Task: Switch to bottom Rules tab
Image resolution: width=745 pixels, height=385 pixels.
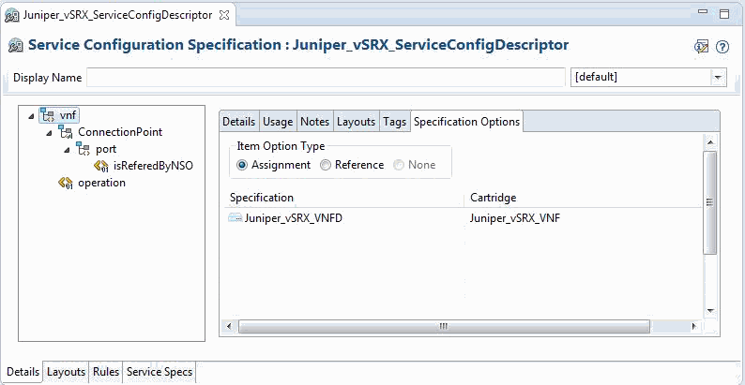Action: (x=106, y=372)
